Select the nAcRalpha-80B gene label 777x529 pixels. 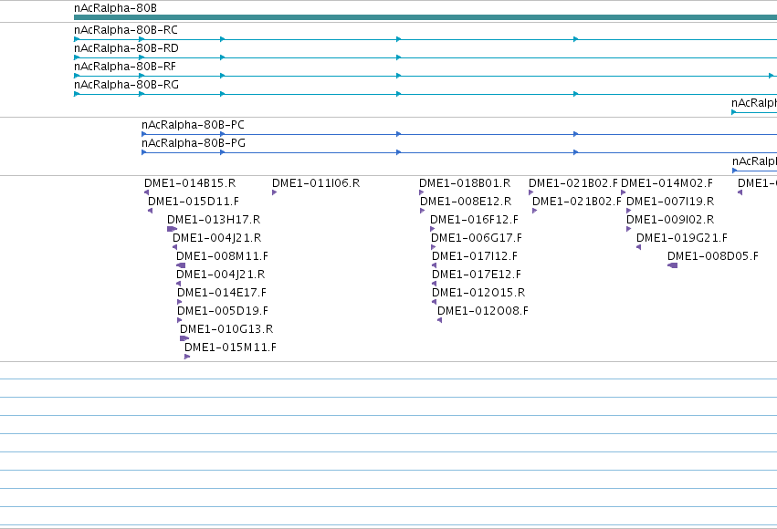tap(115, 8)
